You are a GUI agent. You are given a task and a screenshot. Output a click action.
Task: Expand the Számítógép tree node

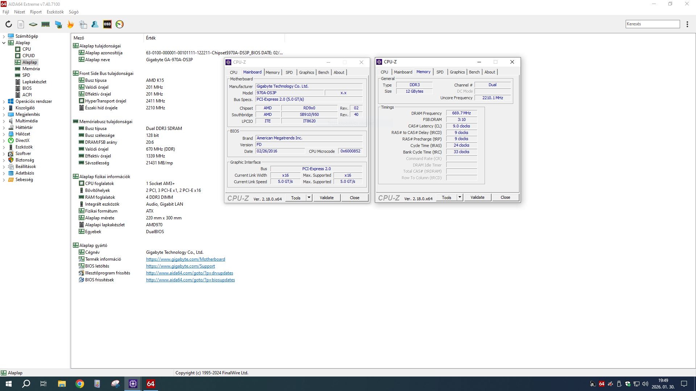click(x=4, y=36)
